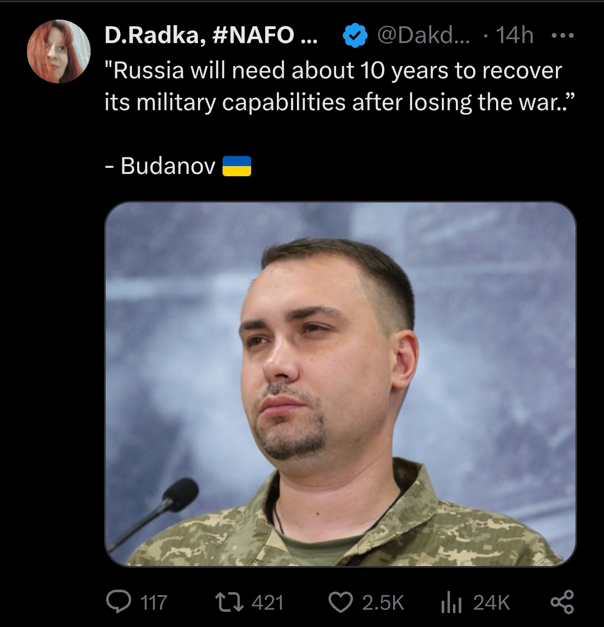View analytics via bar chart icon

tap(451, 602)
